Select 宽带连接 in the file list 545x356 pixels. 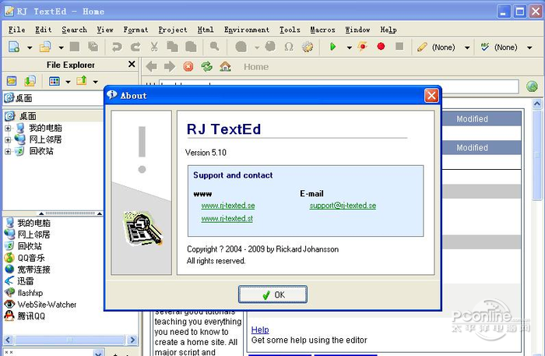point(34,270)
